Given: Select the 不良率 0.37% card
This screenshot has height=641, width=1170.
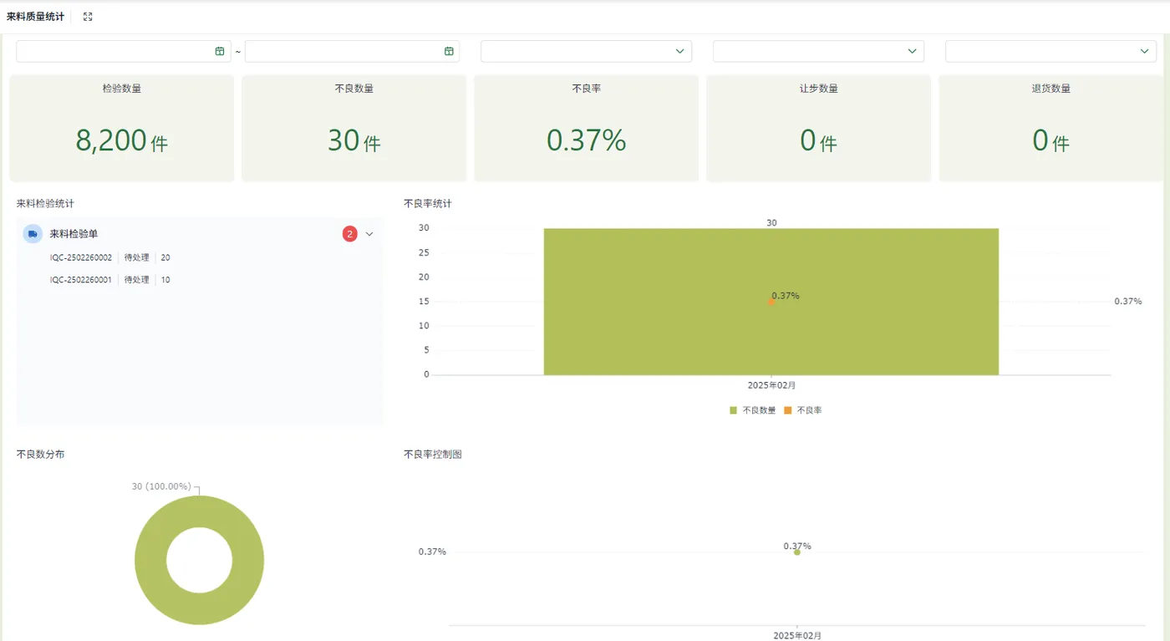Looking at the screenshot, I should 587,128.
